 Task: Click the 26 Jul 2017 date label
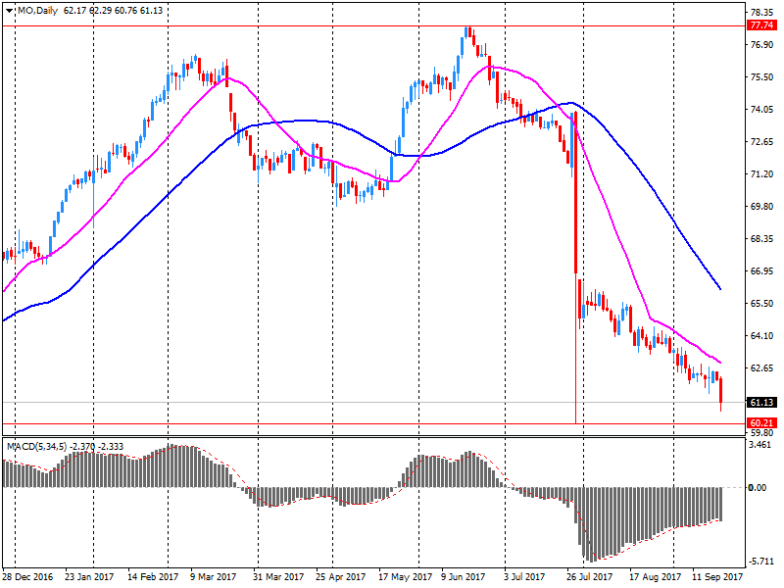point(590,577)
